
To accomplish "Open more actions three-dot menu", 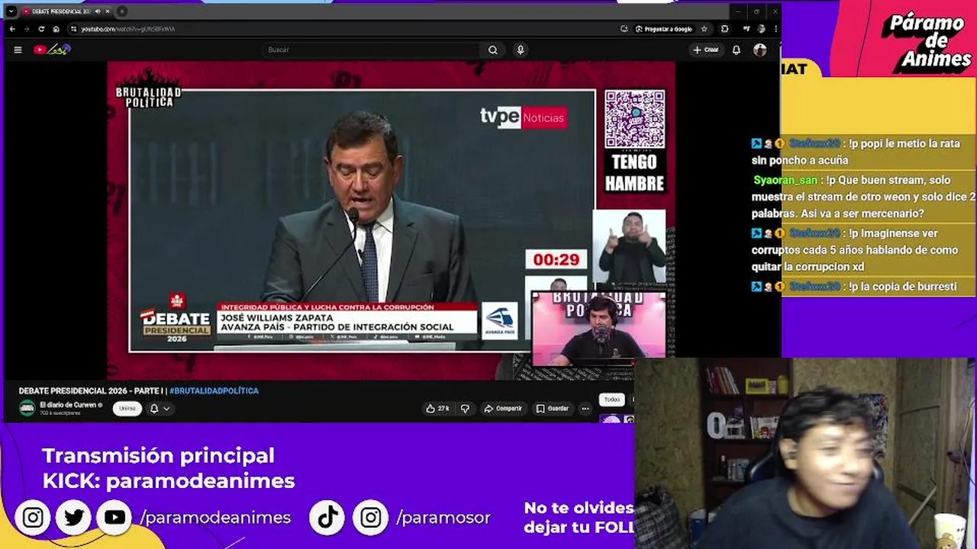I will 585,409.
